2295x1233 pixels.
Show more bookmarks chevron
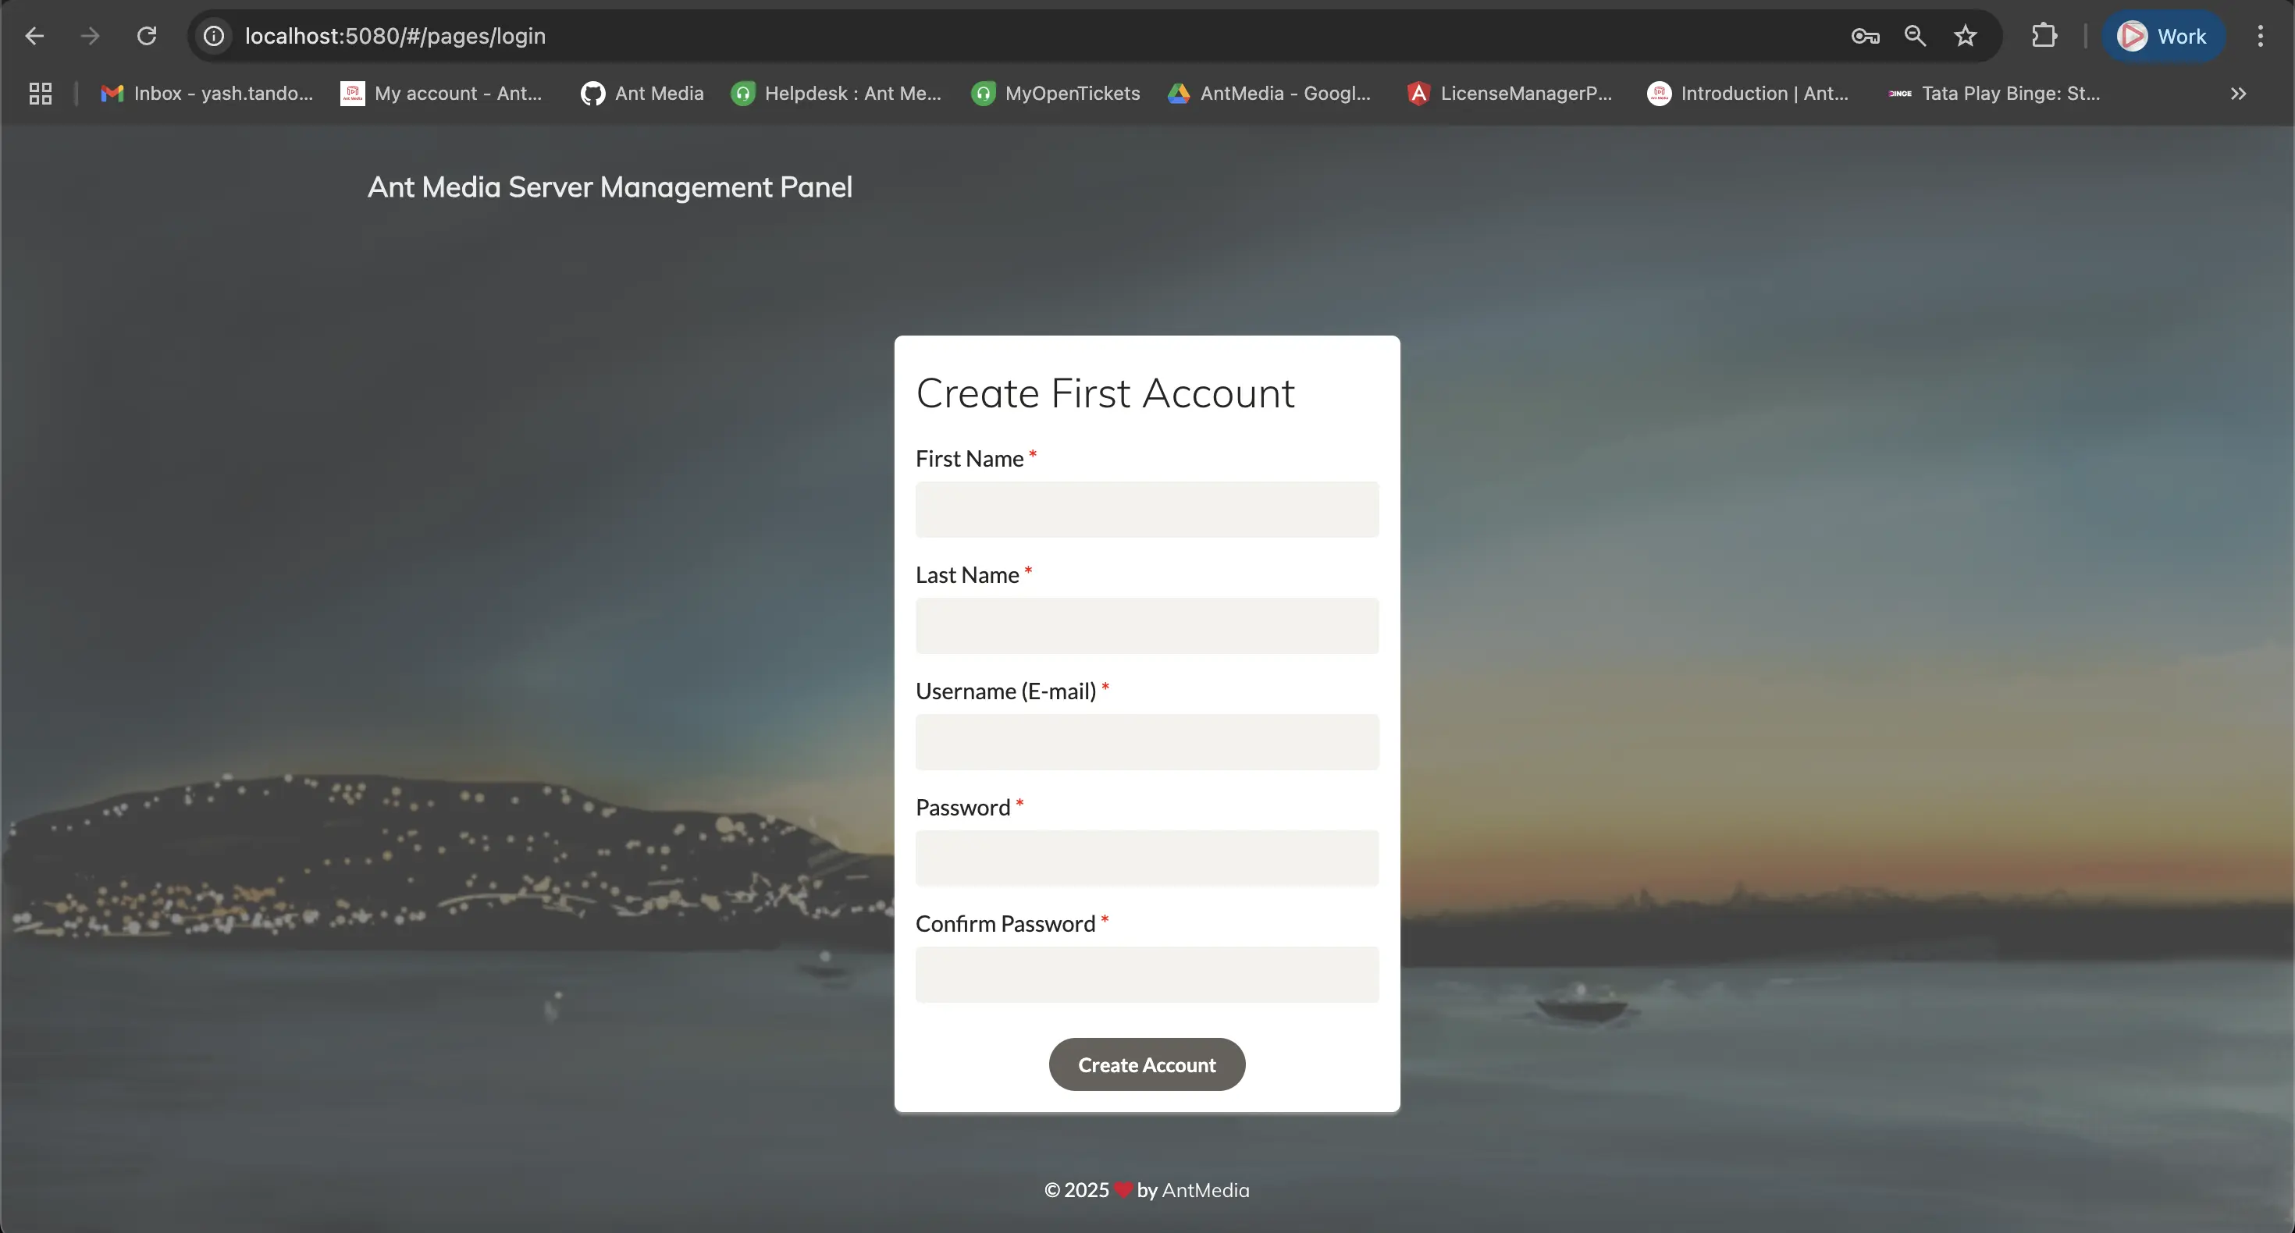coord(2238,94)
